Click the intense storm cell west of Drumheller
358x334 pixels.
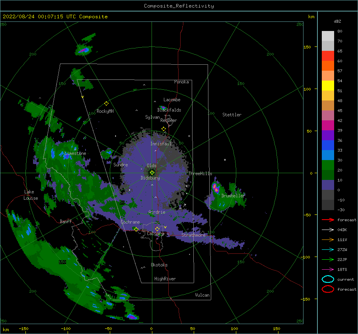coord(216,188)
